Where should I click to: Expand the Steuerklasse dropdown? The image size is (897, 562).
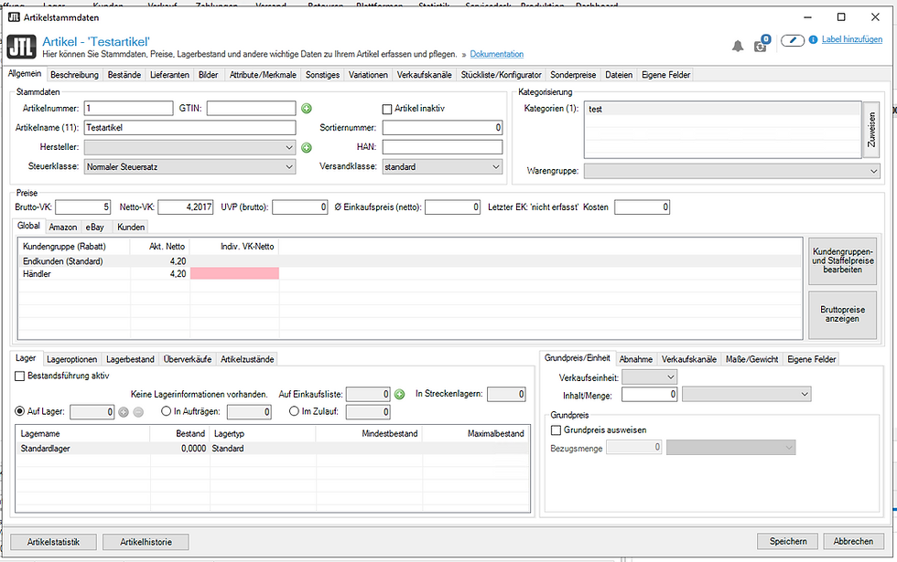[x=190, y=166]
